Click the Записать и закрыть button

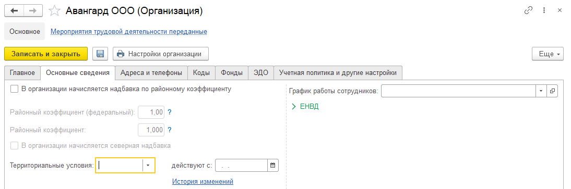(46, 54)
